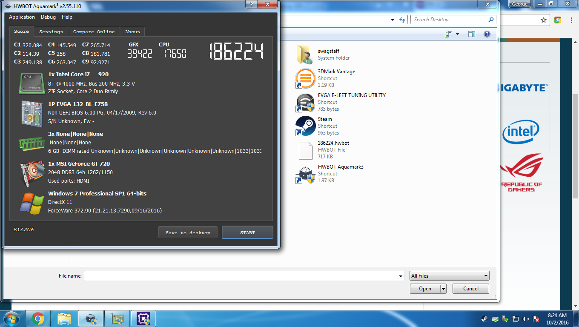The width and height of the screenshot is (579, 327).
Task: Select the swagstaff system folder icon
Action: click(305, 54)
